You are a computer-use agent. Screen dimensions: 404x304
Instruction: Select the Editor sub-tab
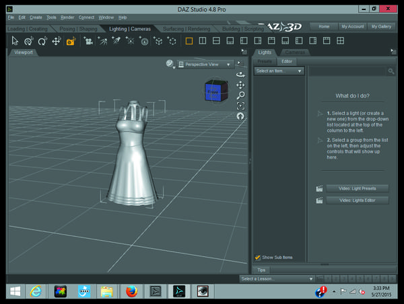click(287, 61)
